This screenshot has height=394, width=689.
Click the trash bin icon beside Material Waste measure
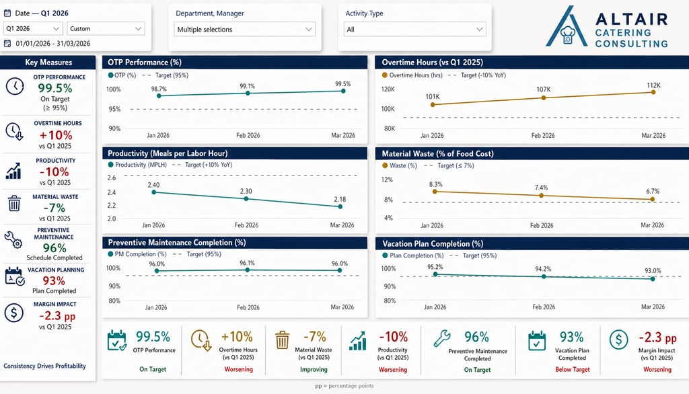(14, 203)
